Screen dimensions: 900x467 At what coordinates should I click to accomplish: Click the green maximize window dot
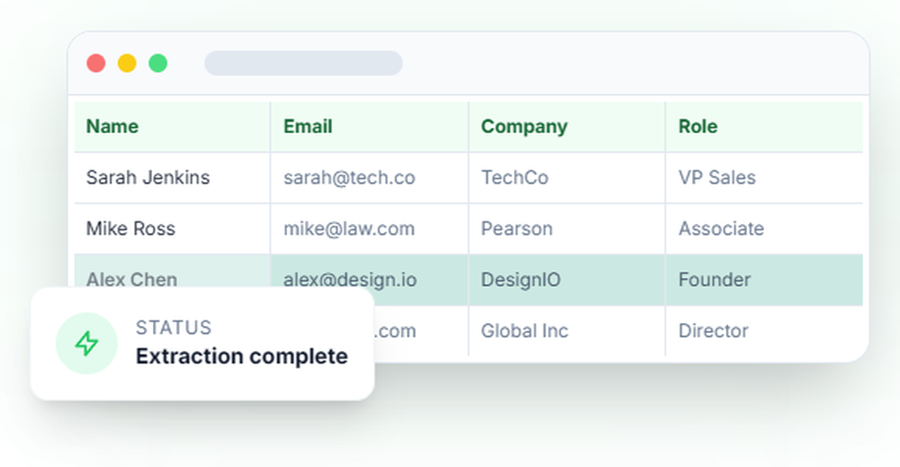tap(157, 63)
